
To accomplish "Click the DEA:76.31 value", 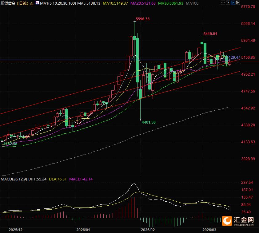I will tap(58, 179).
